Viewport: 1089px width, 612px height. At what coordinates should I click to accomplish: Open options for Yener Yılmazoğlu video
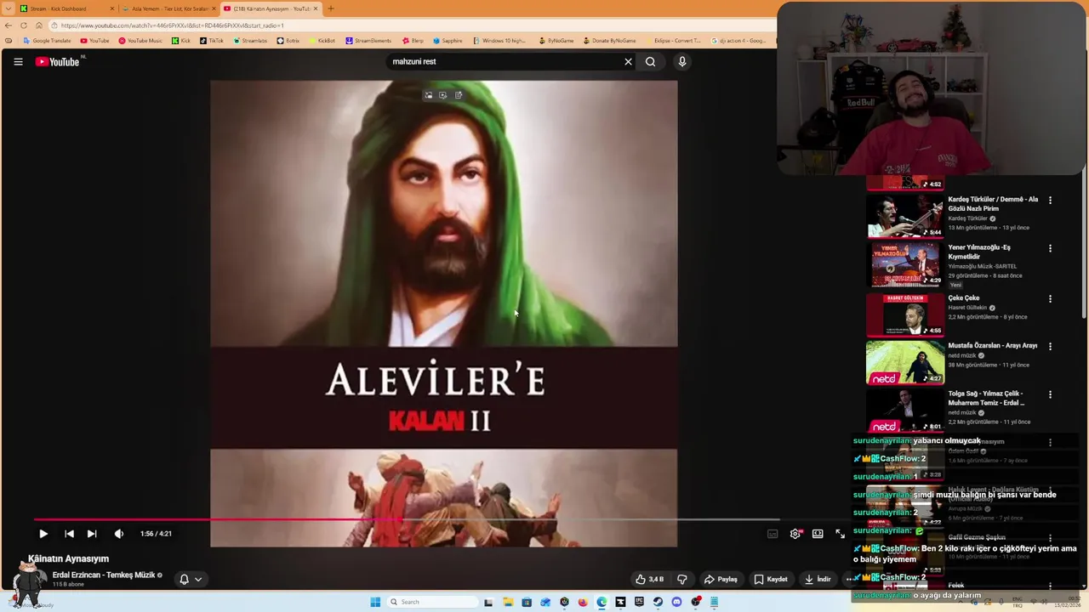(1050, 249)
